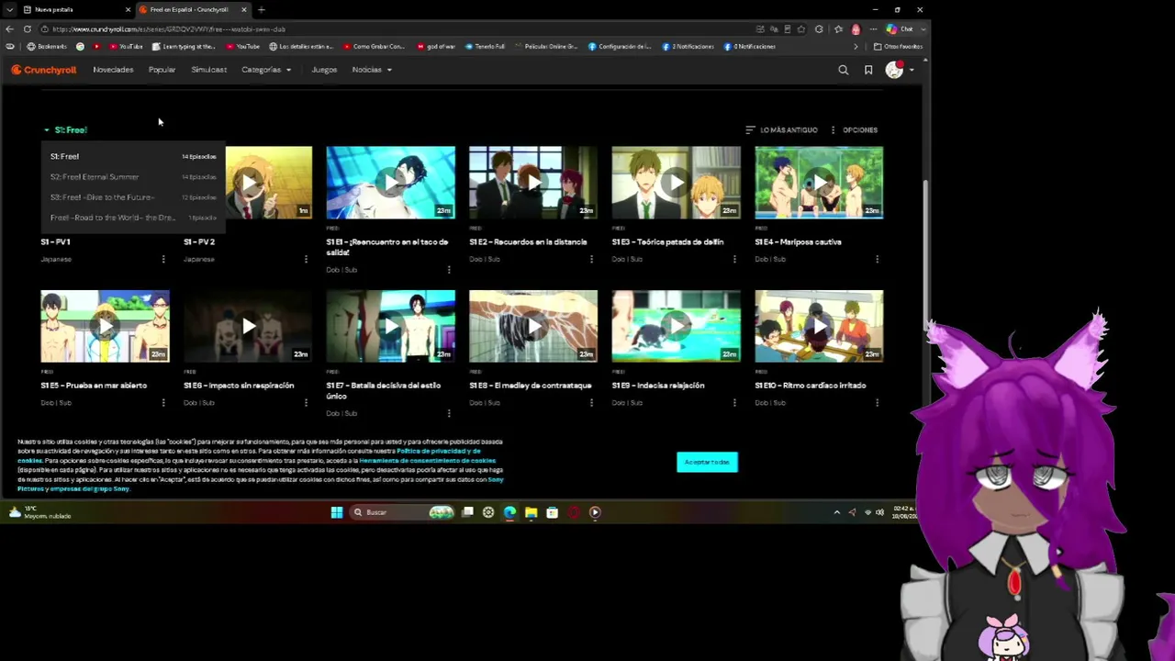Open the Otros favoritos folder
Screen dimensions: 1175x661
899,47
